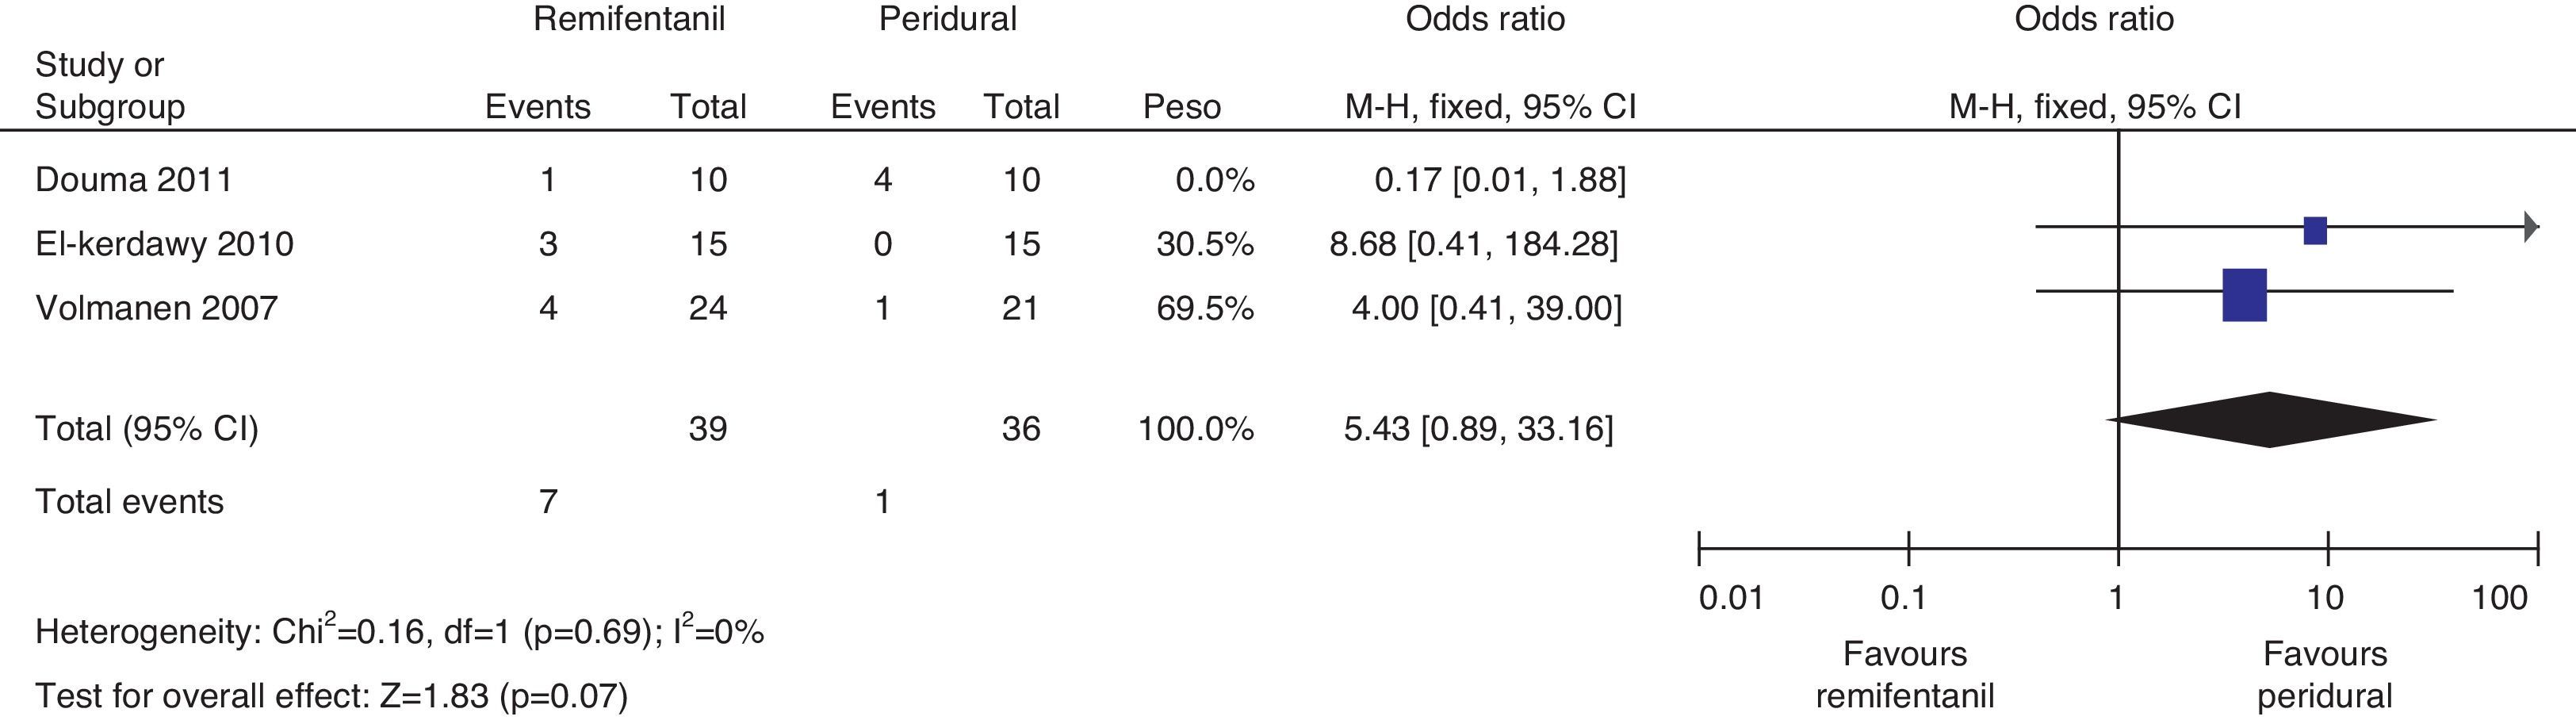Select the El-kerdawy 2010 study label
Viewport: 2576px width, 724px height.
164,244
